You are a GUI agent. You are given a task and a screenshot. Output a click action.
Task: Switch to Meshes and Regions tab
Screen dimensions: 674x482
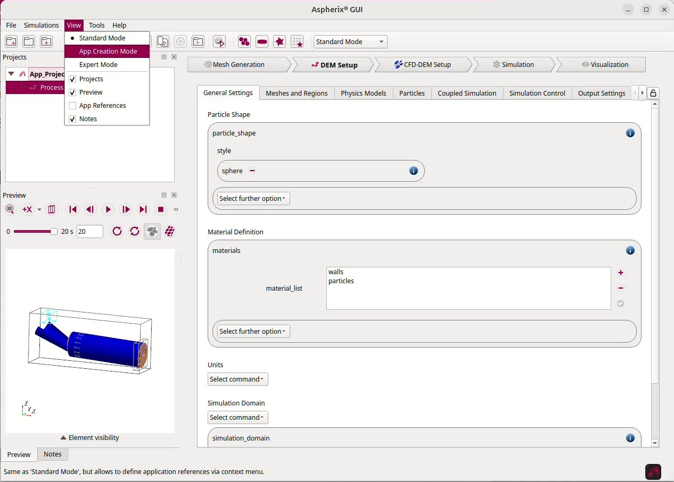(297, 93)
